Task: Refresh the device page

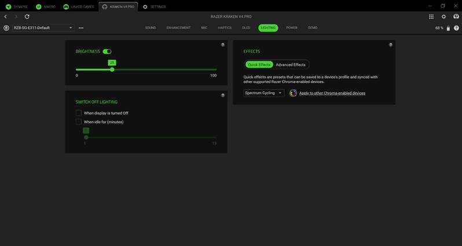Action: (27, 17)
